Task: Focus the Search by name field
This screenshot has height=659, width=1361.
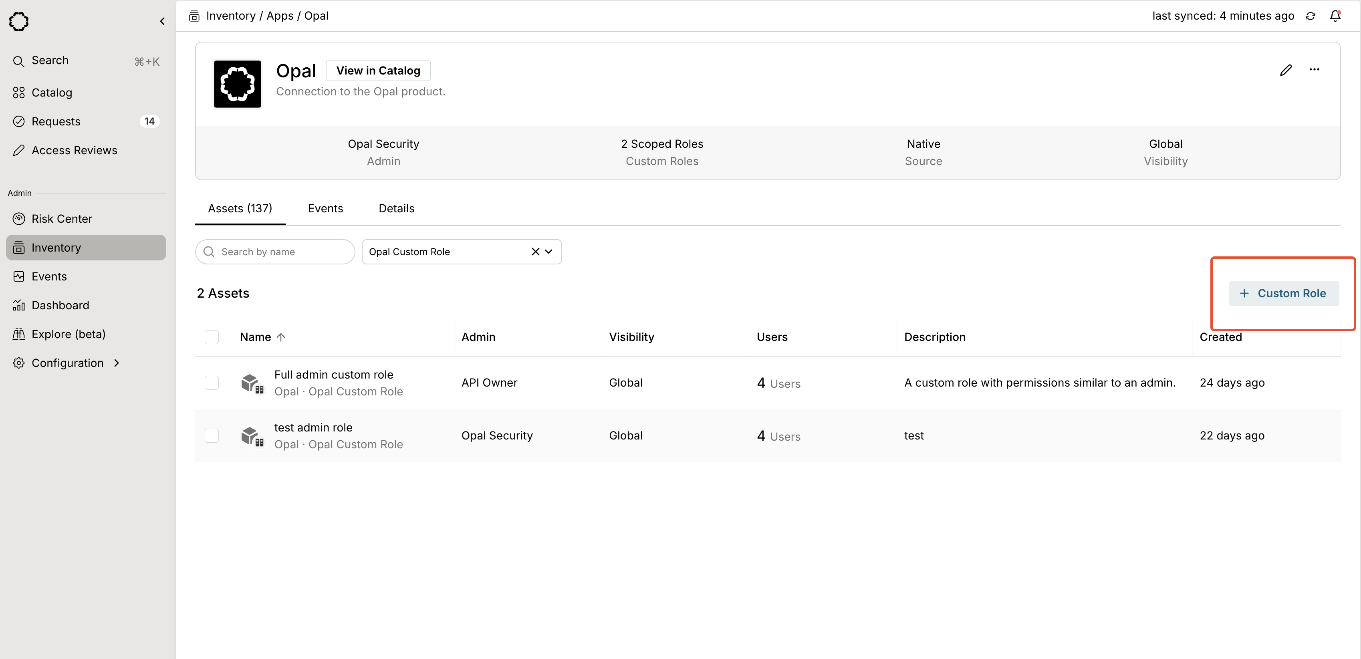Action: [x=283, y=252]
